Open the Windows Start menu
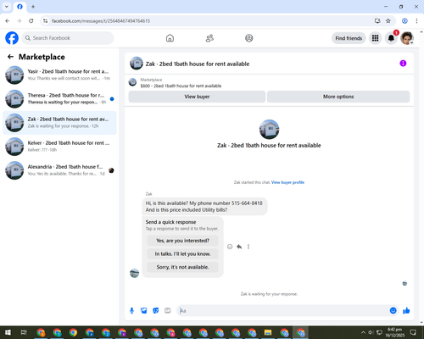The image size is (424, 339). tap(8, 332)
